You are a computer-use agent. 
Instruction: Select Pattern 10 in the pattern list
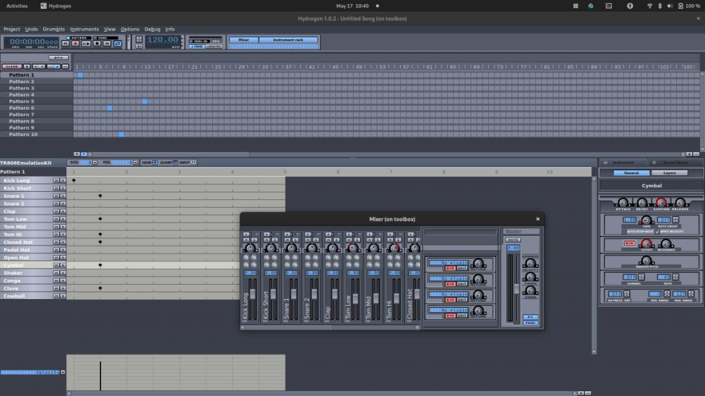click(36, 134)
